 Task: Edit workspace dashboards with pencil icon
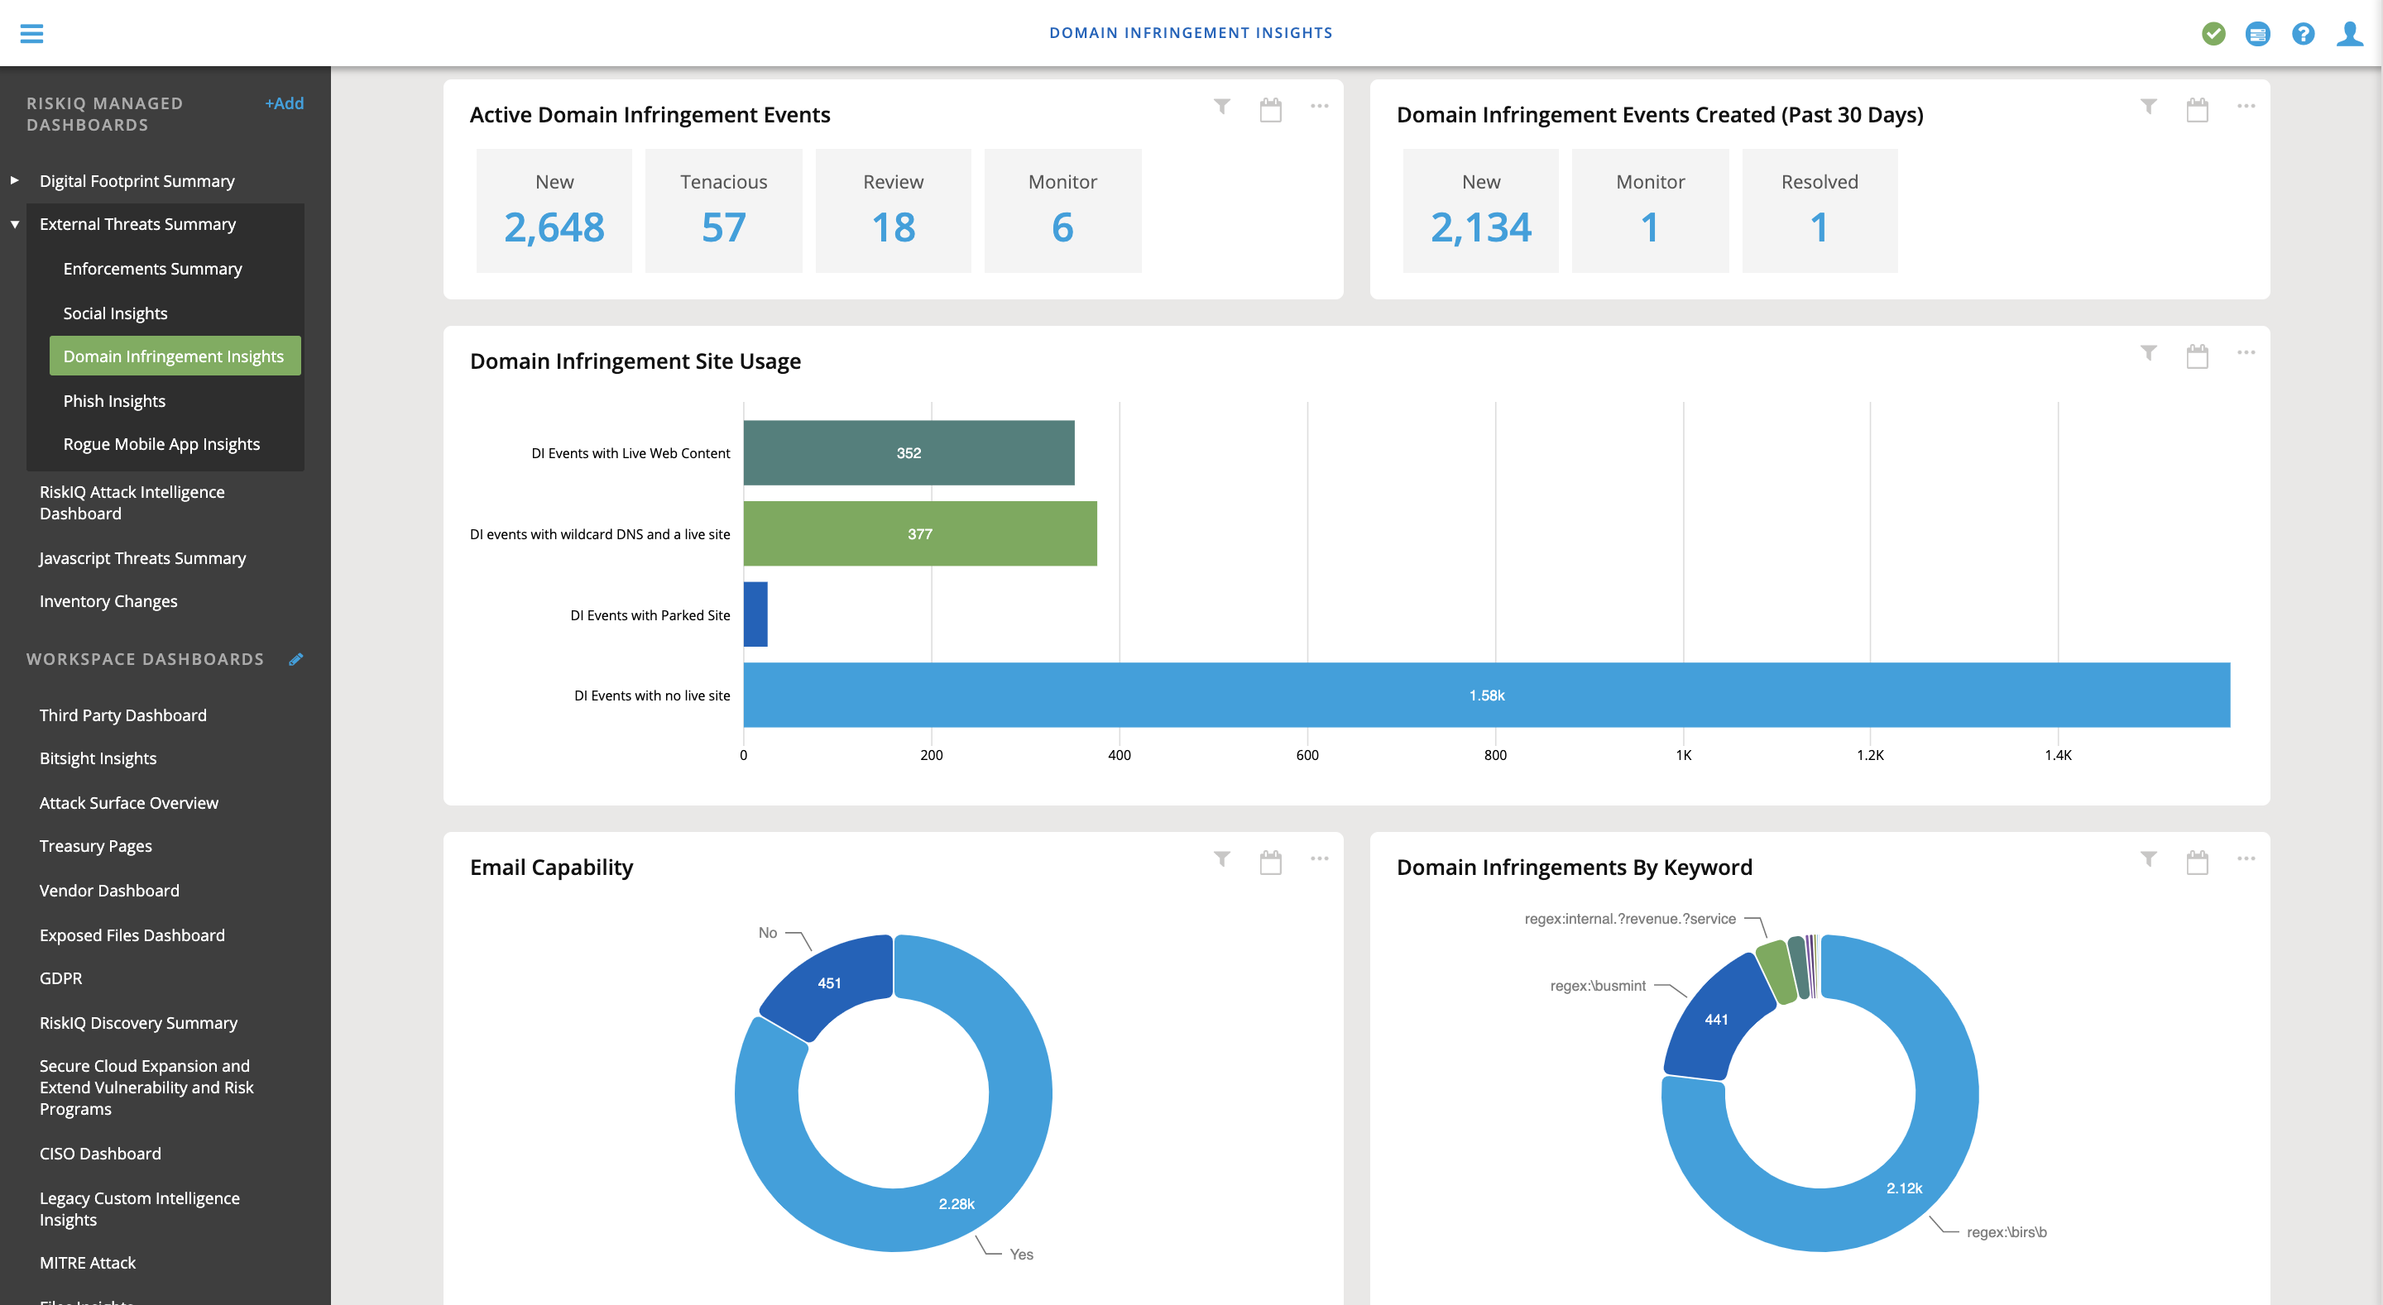pyautogui.click(x=296, y=659)
